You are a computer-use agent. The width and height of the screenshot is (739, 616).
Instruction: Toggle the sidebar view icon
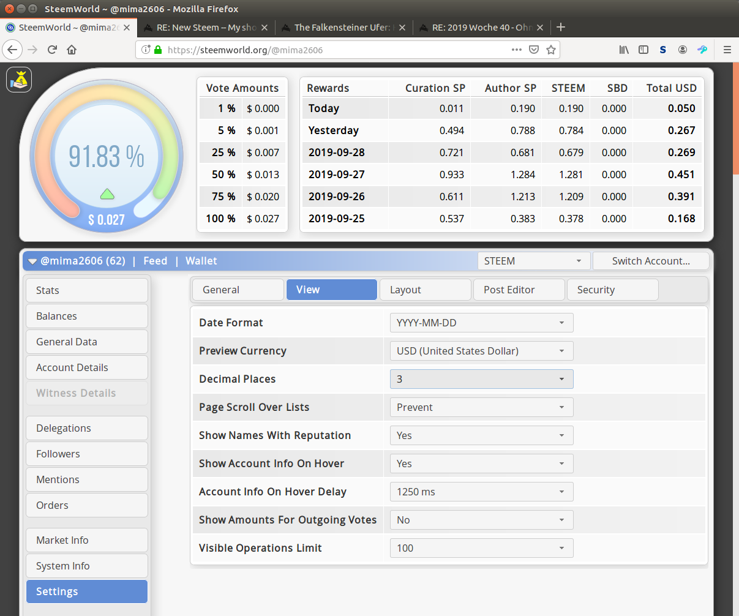643,50
